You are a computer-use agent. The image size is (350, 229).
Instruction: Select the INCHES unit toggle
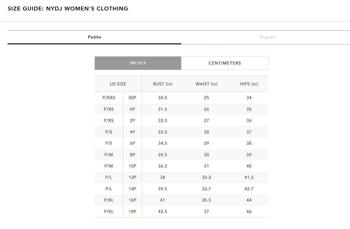coord(138,63)
